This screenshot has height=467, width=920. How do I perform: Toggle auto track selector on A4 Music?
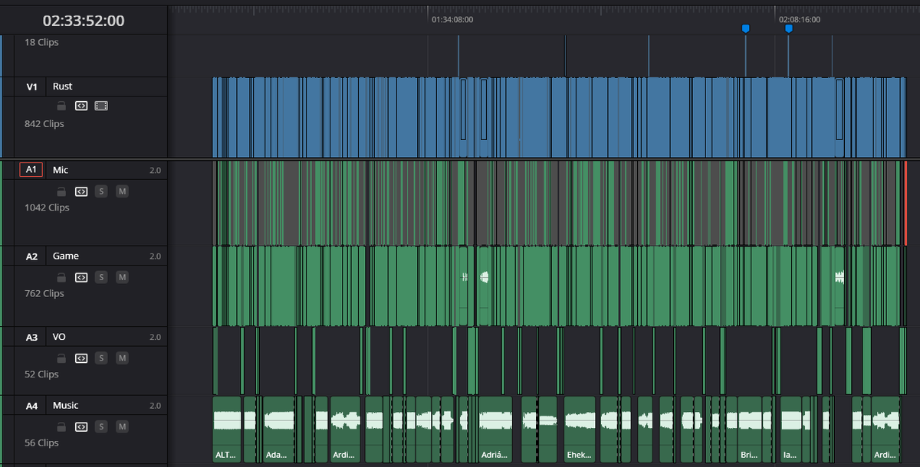tap(81, 426)
